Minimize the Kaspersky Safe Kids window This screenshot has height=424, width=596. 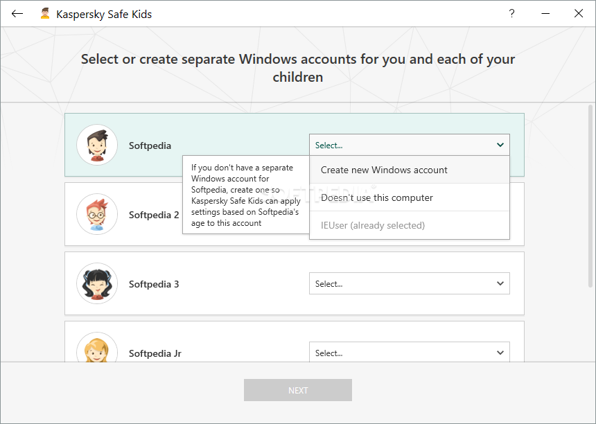pyautogui.click(x=545, y=14)
